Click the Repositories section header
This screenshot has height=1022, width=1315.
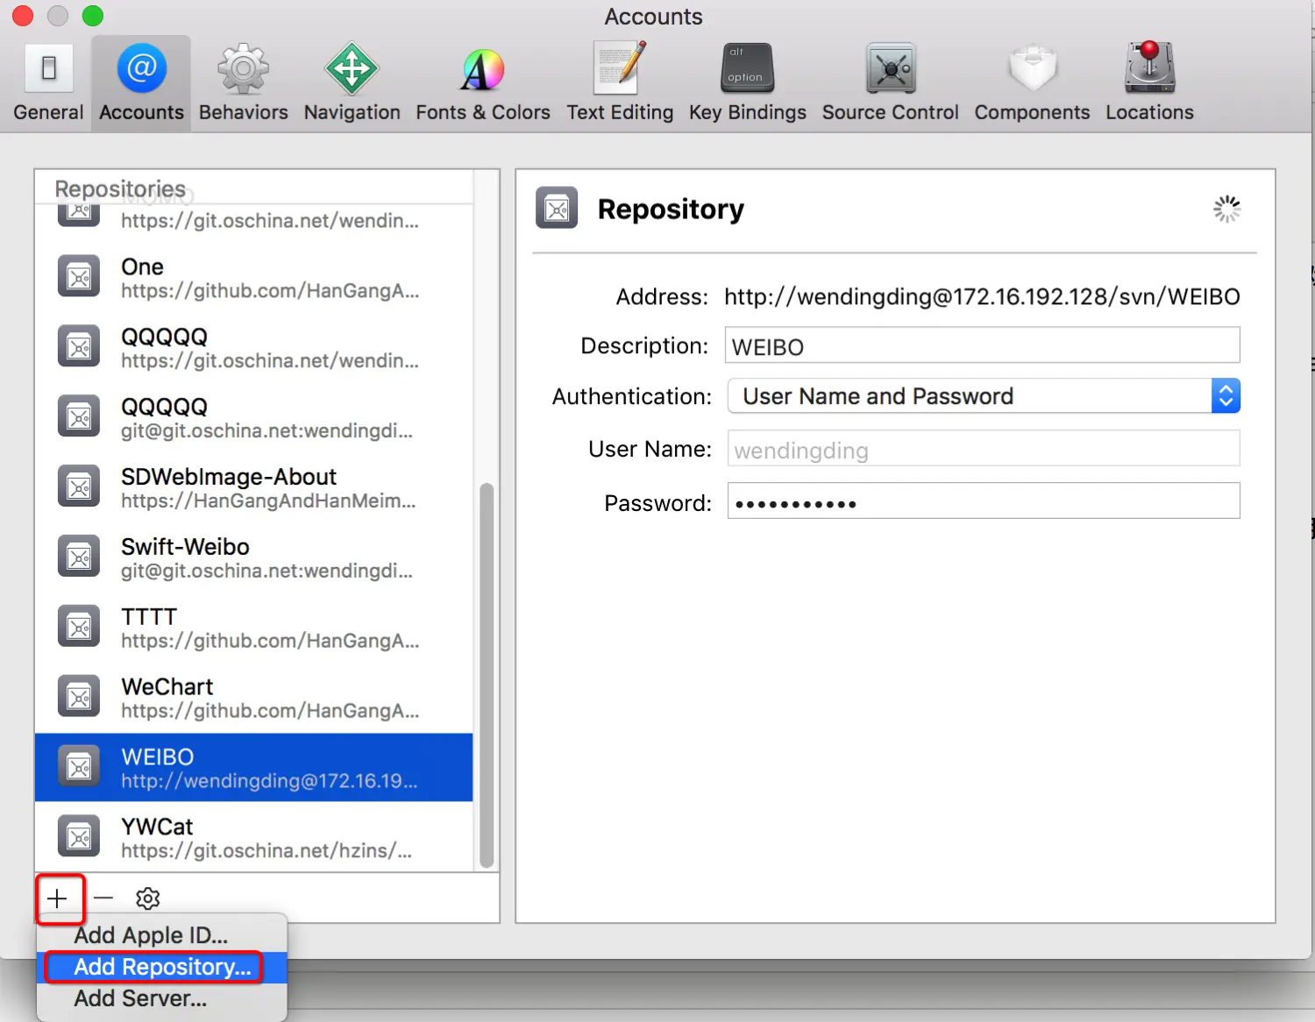coord(120,188)
